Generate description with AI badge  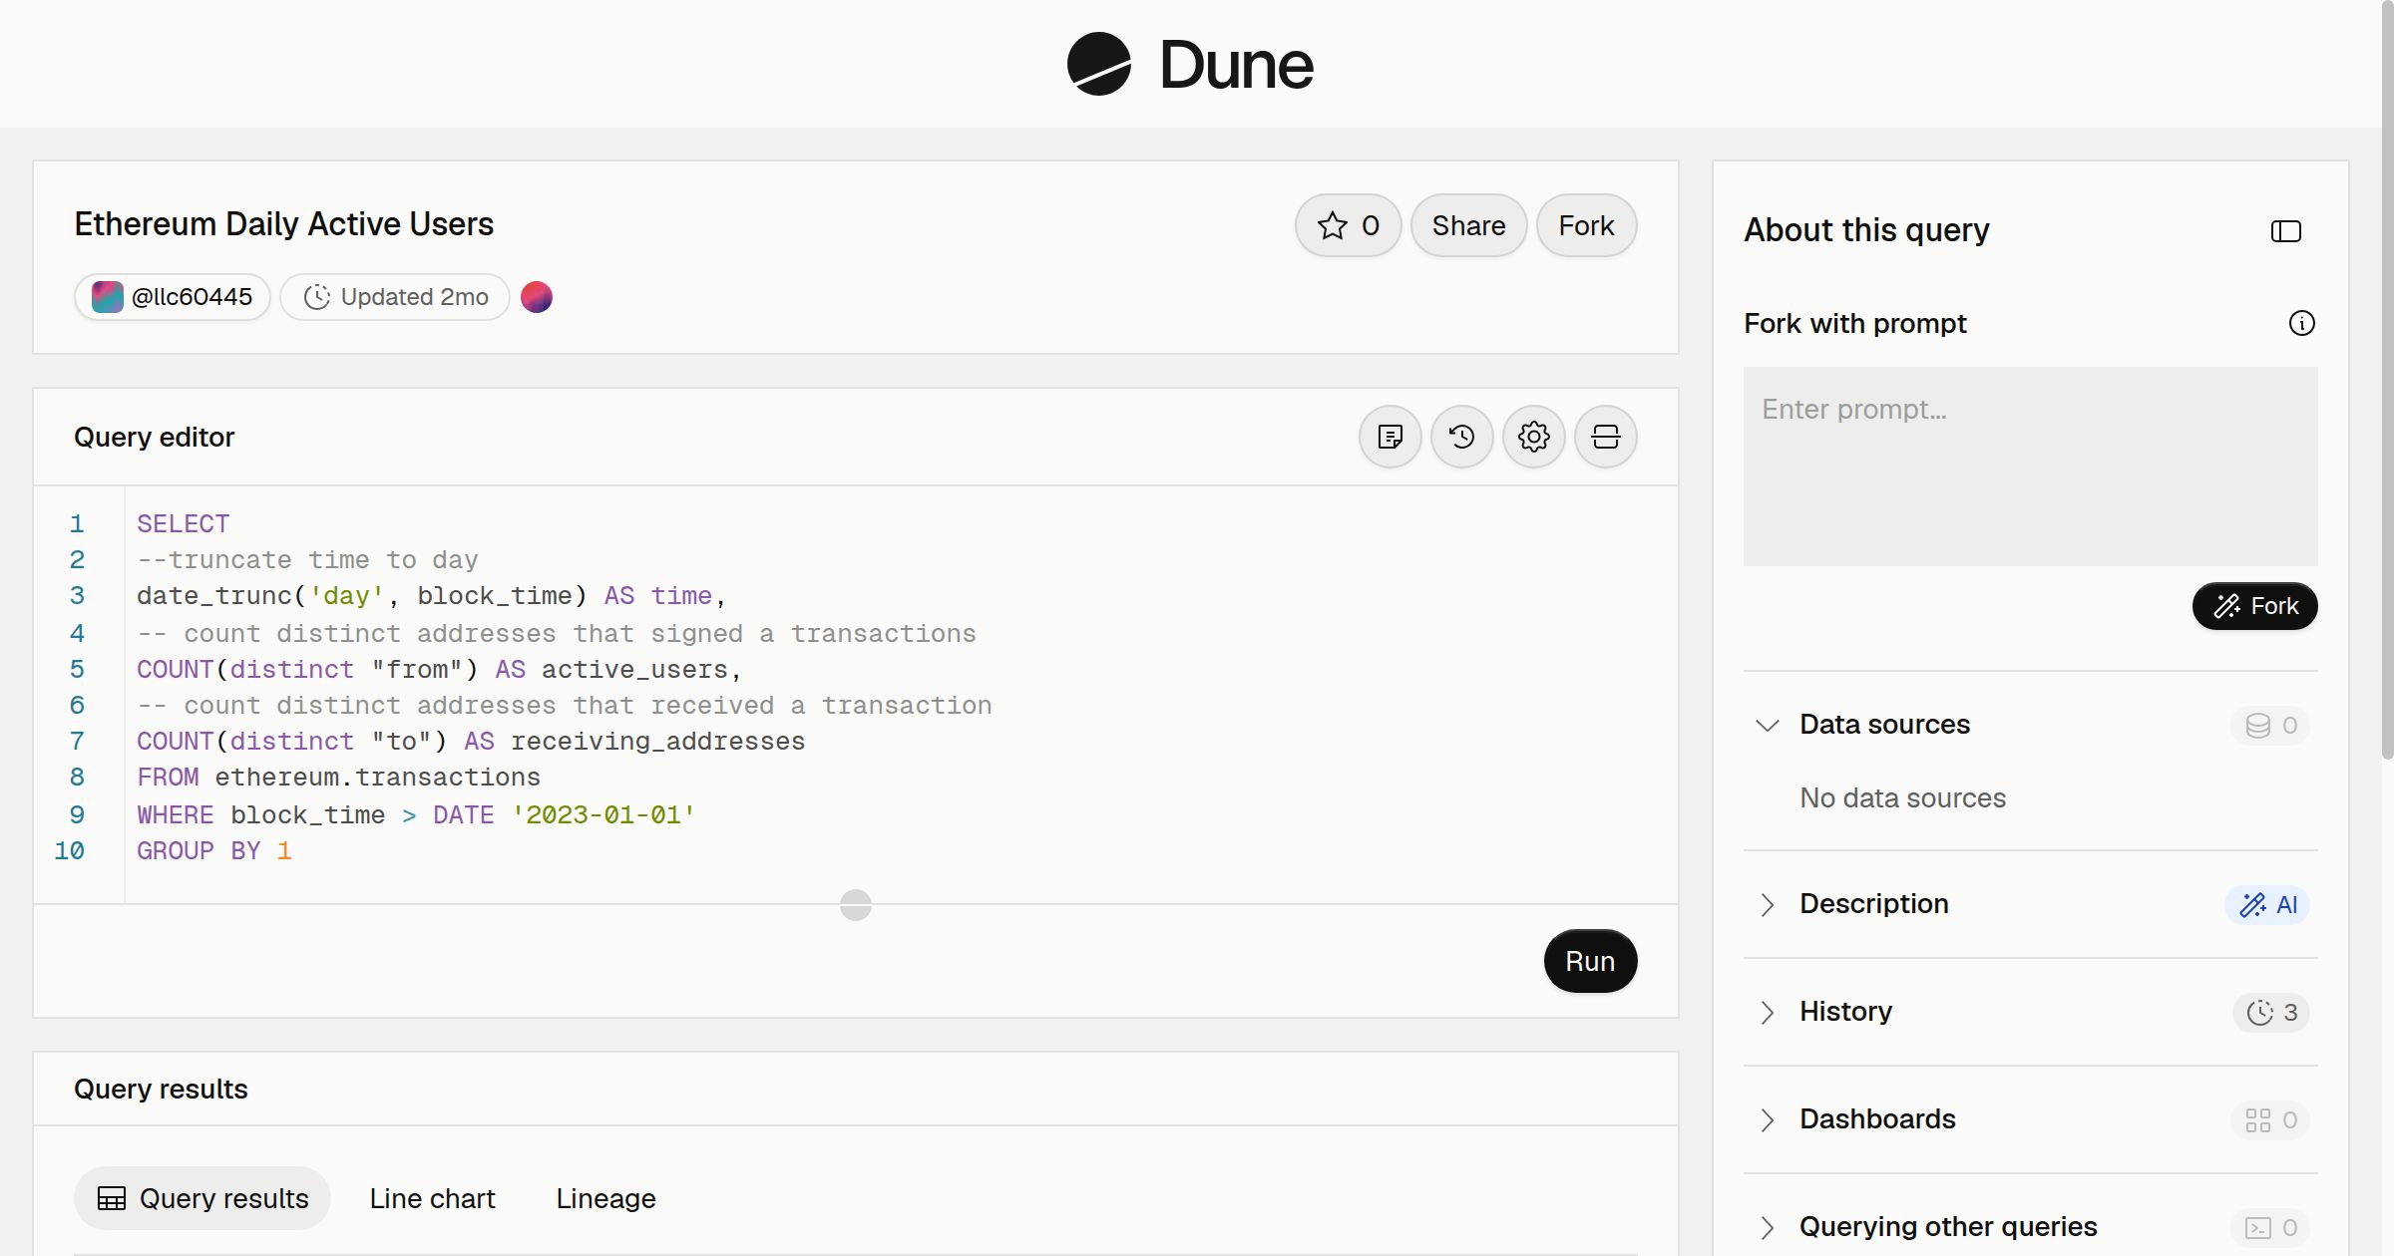(x=2267, y=905)
